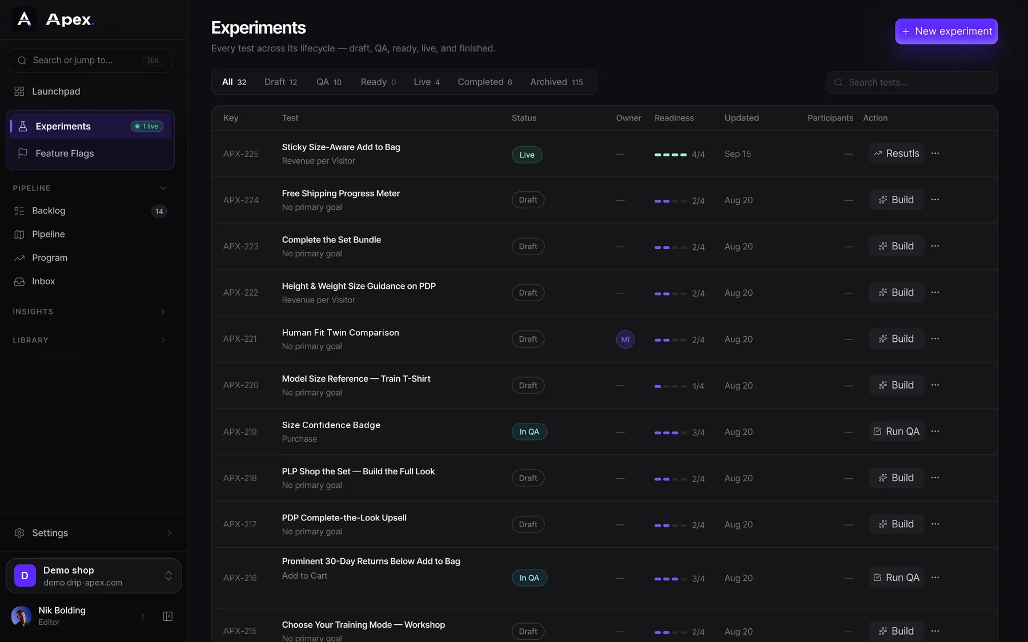Switch to the Live tab
This screenshot has height=642, width=1028.
(x=427, y=82)
